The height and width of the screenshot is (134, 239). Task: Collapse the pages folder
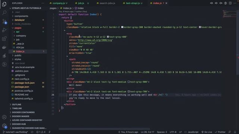[18, 28]
